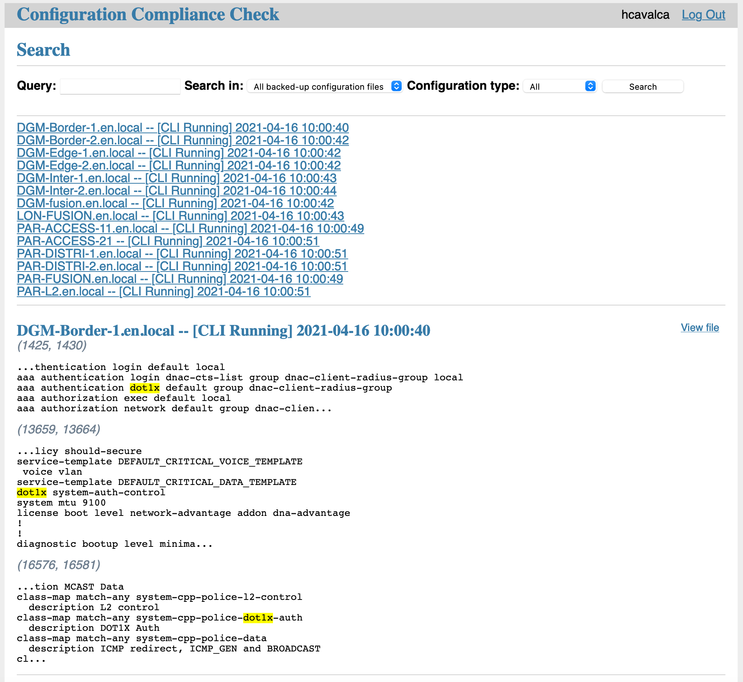Image resolution: width=743 pixels, height=682 pixels.
Task: Select the DGM-Edge-2.en.local config link
Action: (x=179, y=165)
